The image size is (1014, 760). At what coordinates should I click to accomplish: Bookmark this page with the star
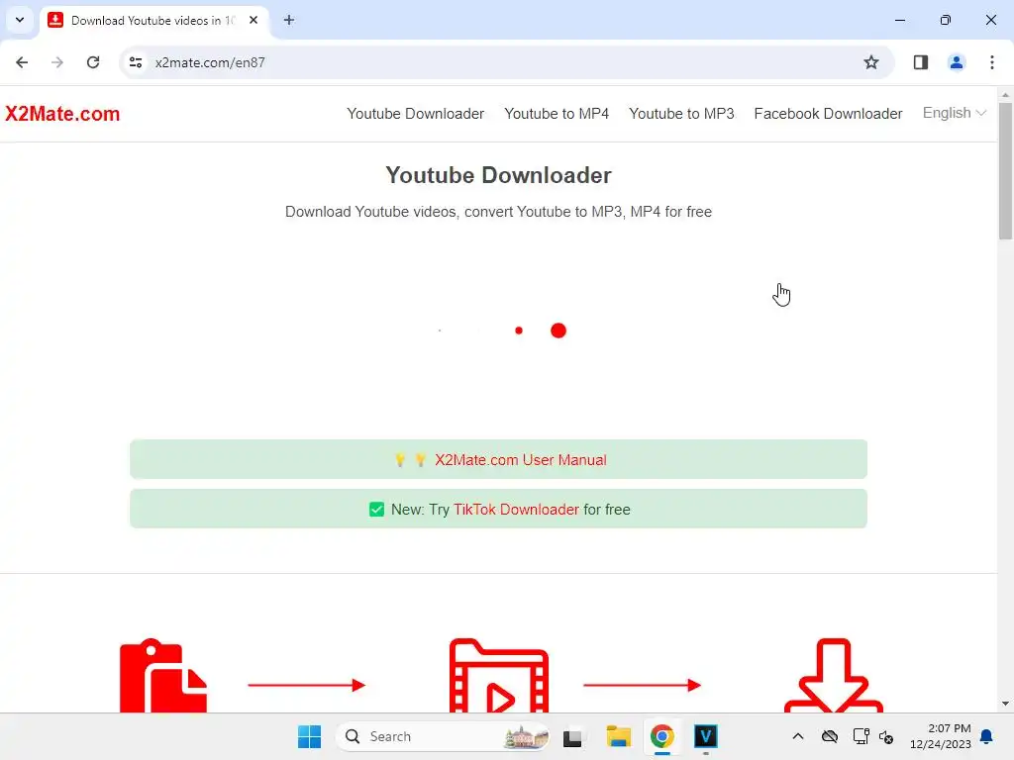(871, 62)
